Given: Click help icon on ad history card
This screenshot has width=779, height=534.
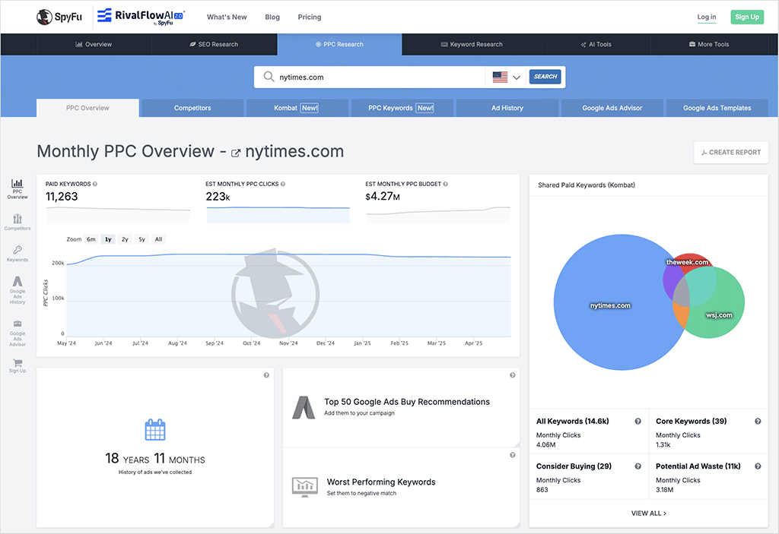Looking at the screenshot, I should point(266,375).
